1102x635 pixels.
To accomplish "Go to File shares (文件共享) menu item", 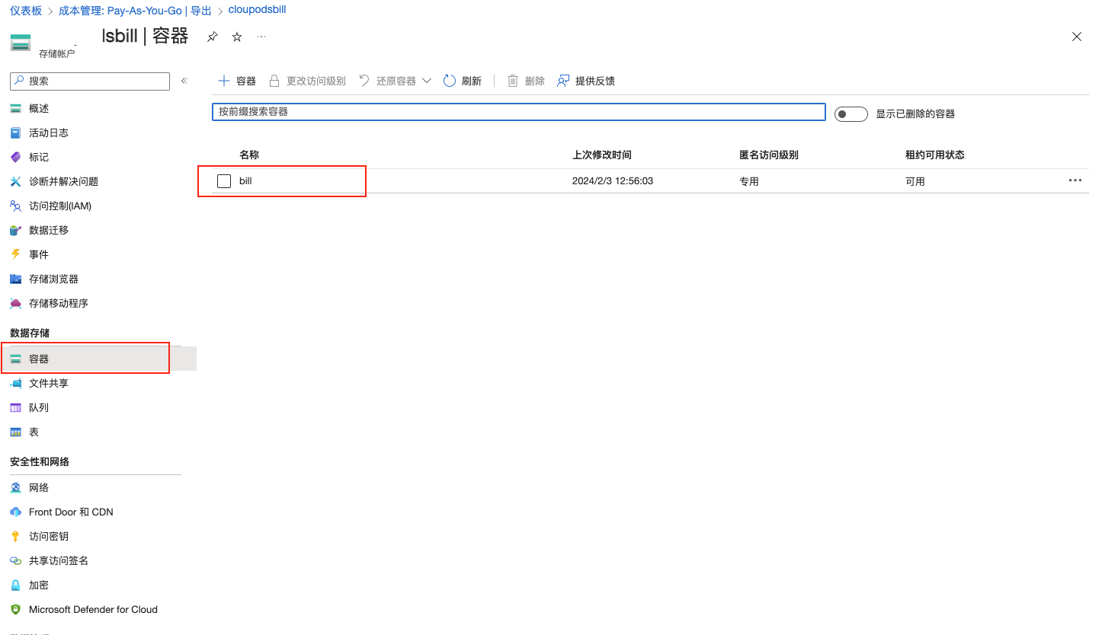I will coord(49,383).
